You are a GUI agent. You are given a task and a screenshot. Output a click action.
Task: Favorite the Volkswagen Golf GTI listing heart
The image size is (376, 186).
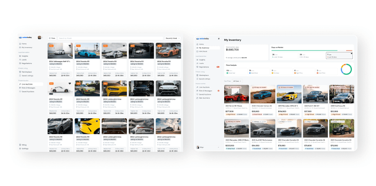70,46
